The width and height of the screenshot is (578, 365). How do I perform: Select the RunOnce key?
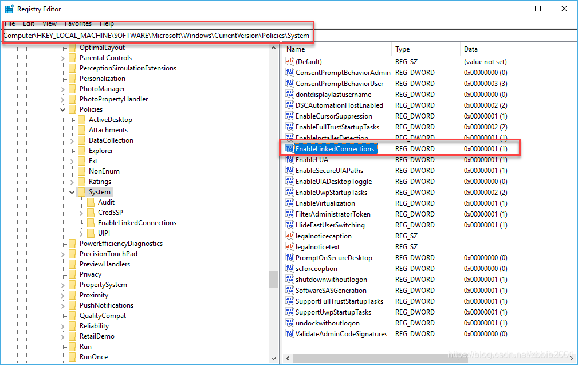tap(93, 357)
